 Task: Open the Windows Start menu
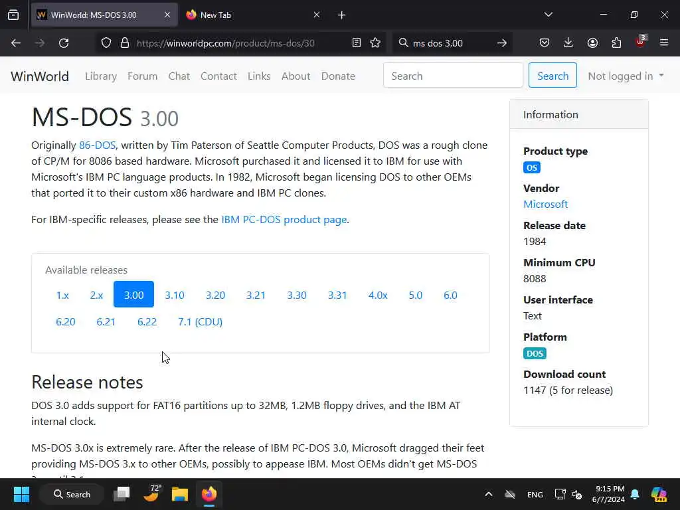pos(21,494)
